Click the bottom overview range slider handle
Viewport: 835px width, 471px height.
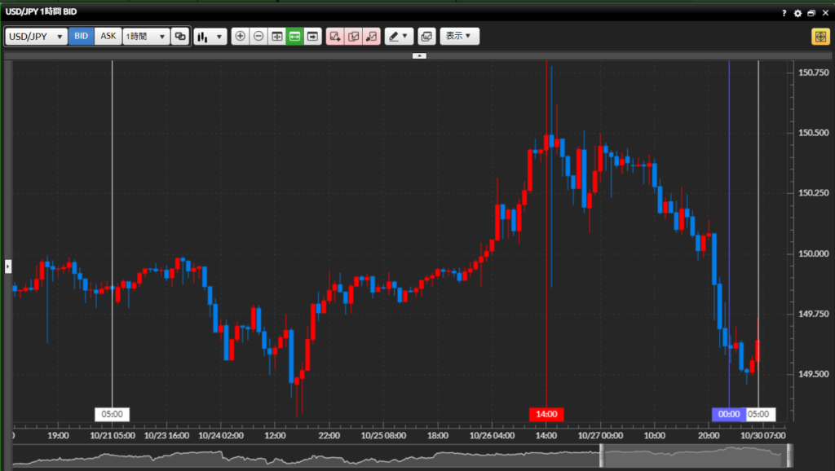pyautogui.click(x=603, y=456)
